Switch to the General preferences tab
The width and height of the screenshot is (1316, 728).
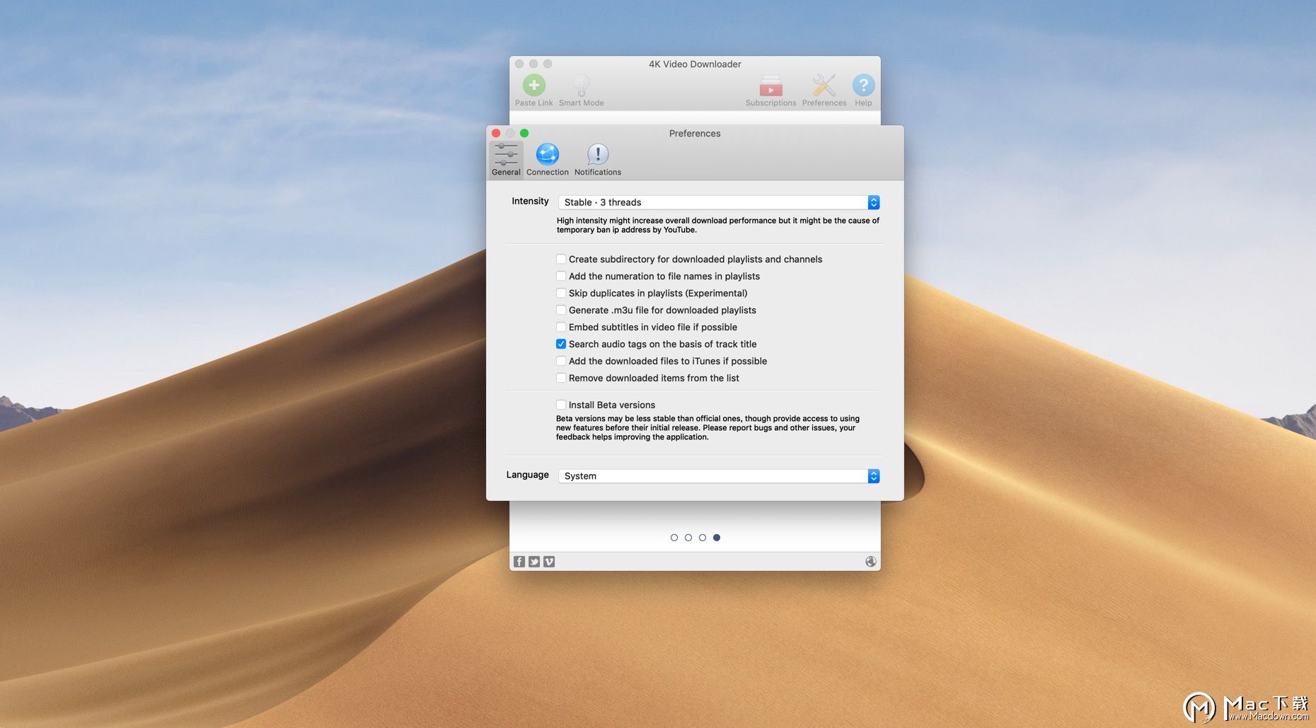point(506,159)
